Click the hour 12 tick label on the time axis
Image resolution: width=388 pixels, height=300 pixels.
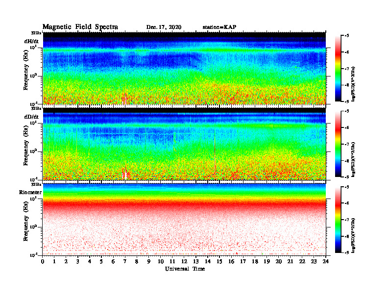(184, 262)
